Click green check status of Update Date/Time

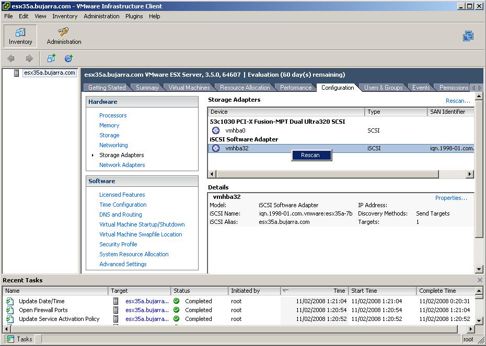point(176,301)
